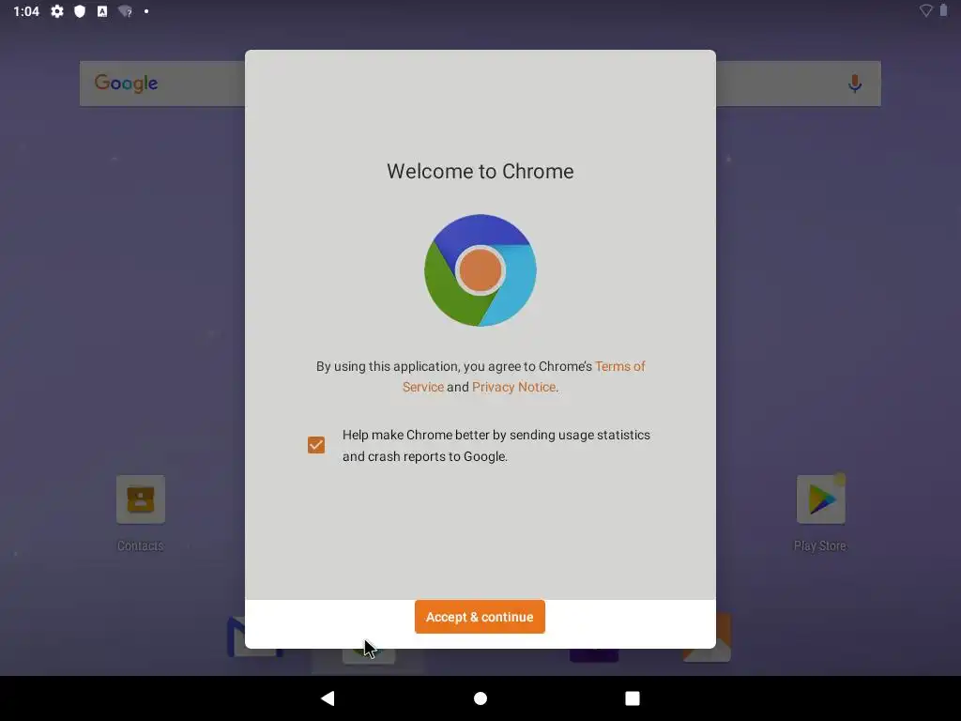Tap the Android home circle button
This screenshot has height=721, width=961.
(x=480, y=698)
